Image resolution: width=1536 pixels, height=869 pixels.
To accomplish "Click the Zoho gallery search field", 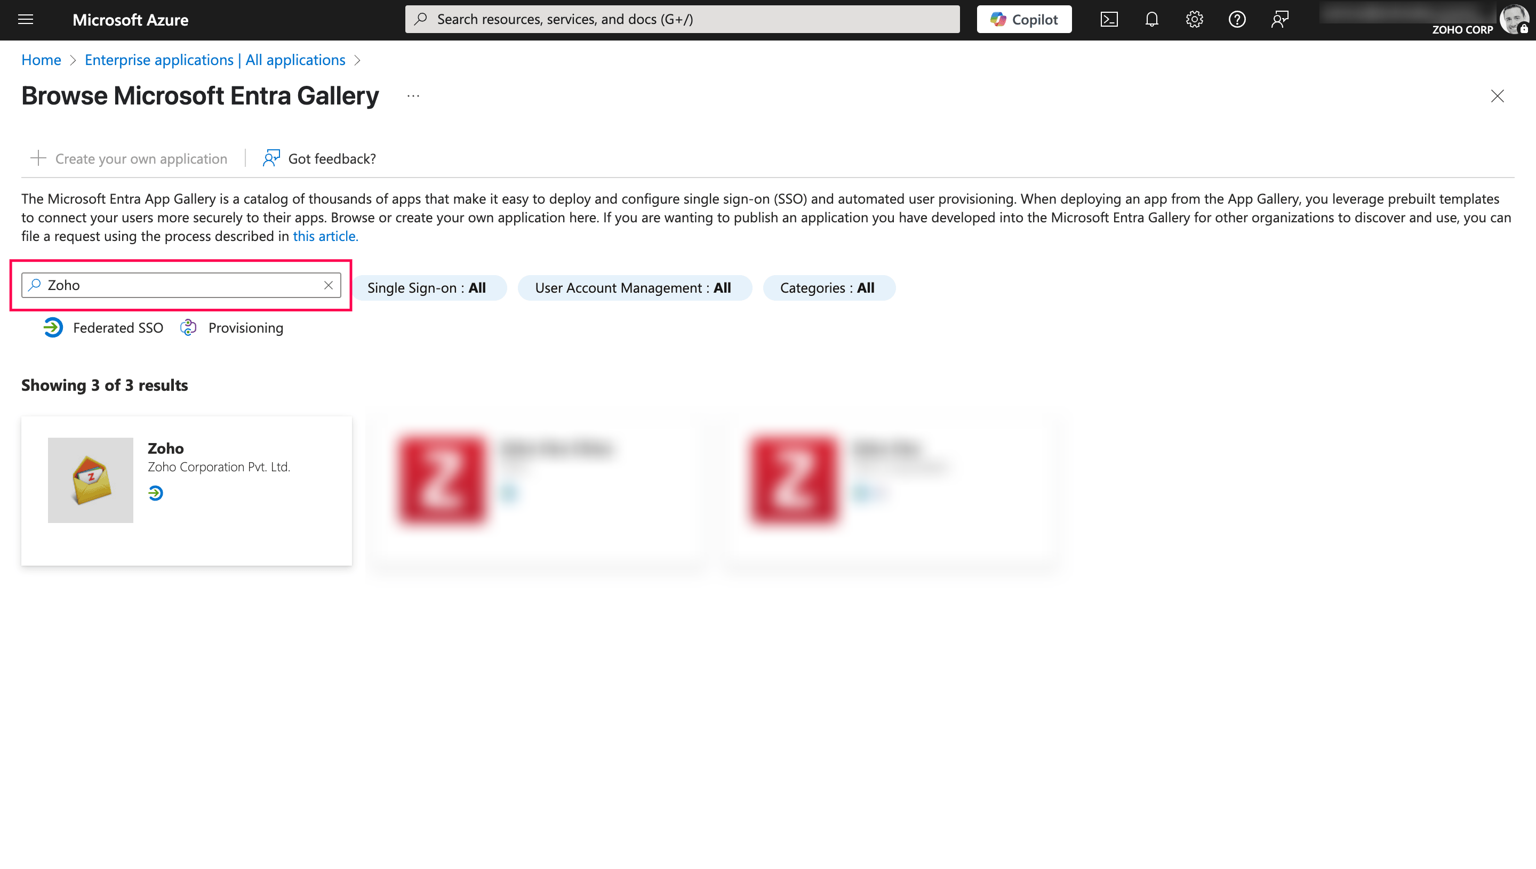I will 179,285.
